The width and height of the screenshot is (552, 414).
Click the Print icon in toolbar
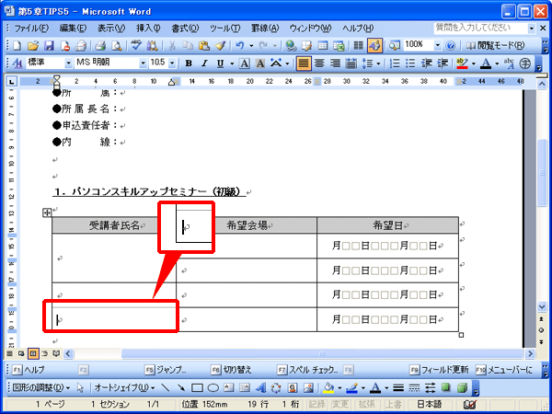[100, 46]
